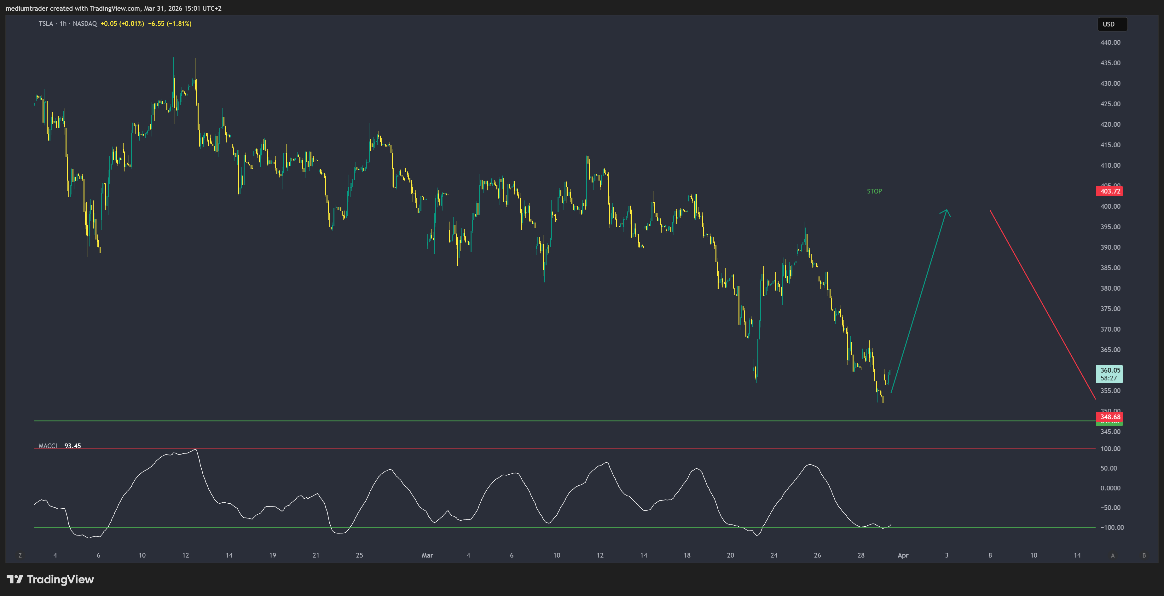Click the MACCI value −93.45
Image resolution: width=1164 pixels, height=596 pixels.
[71, 446]
